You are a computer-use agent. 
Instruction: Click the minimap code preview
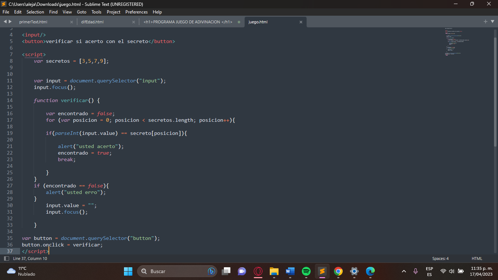[x=457, y=42]
